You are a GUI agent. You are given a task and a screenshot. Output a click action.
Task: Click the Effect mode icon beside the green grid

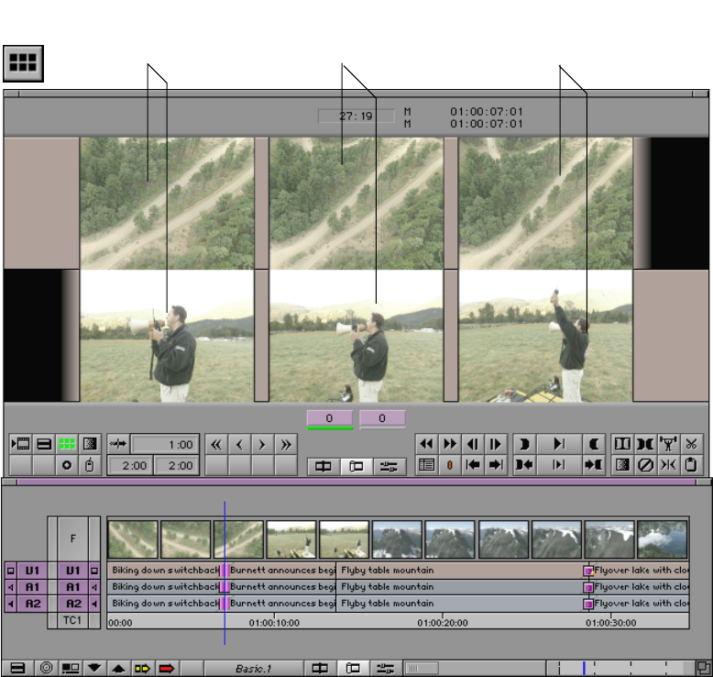[90, 444]
